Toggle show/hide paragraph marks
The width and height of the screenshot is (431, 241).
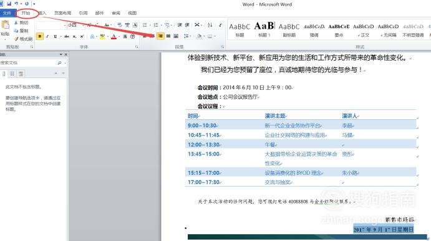point(220,25)
